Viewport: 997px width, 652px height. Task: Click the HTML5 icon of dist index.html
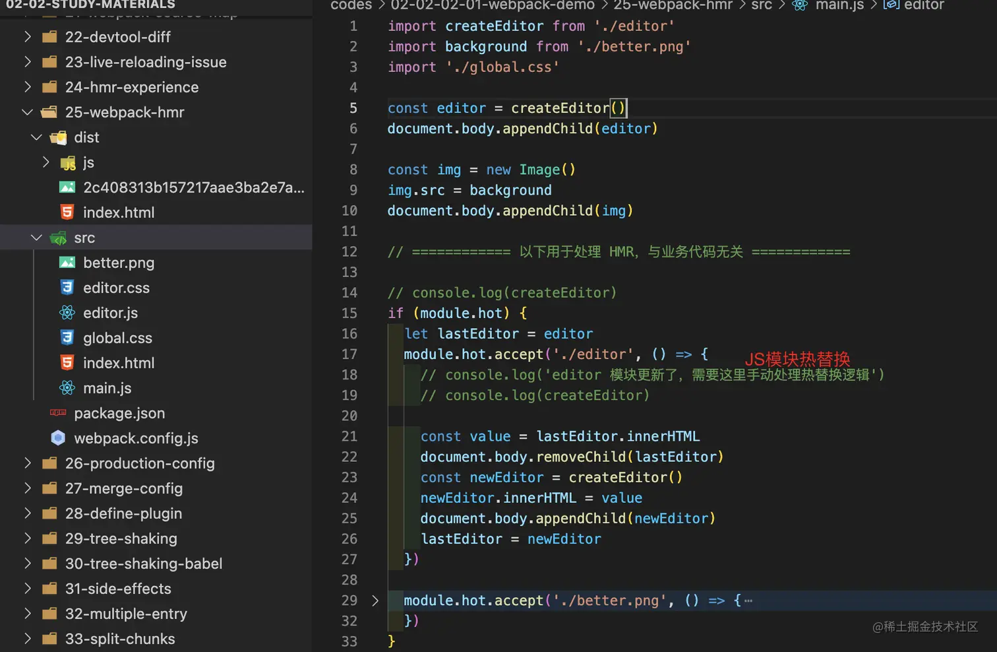[x=67, y=212]
